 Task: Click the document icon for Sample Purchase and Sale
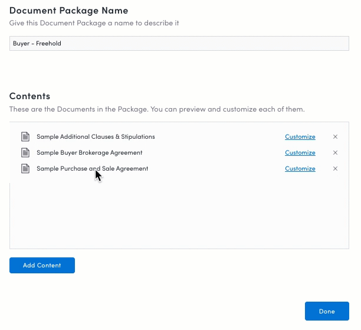25,168
